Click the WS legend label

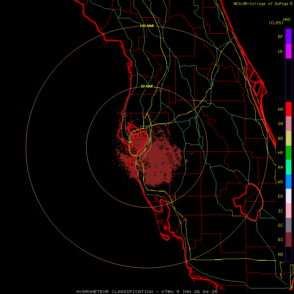pos(280,182)
